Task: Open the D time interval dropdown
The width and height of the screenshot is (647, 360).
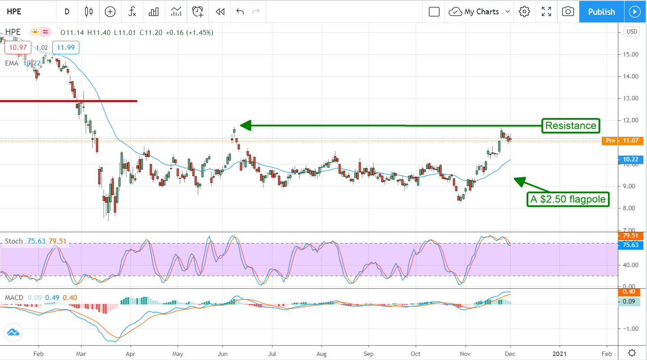Action: (67, 12)
